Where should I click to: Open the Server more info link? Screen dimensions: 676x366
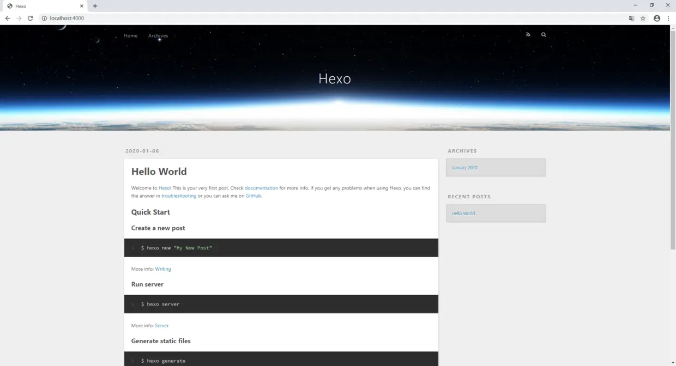(x=162, y=326)
